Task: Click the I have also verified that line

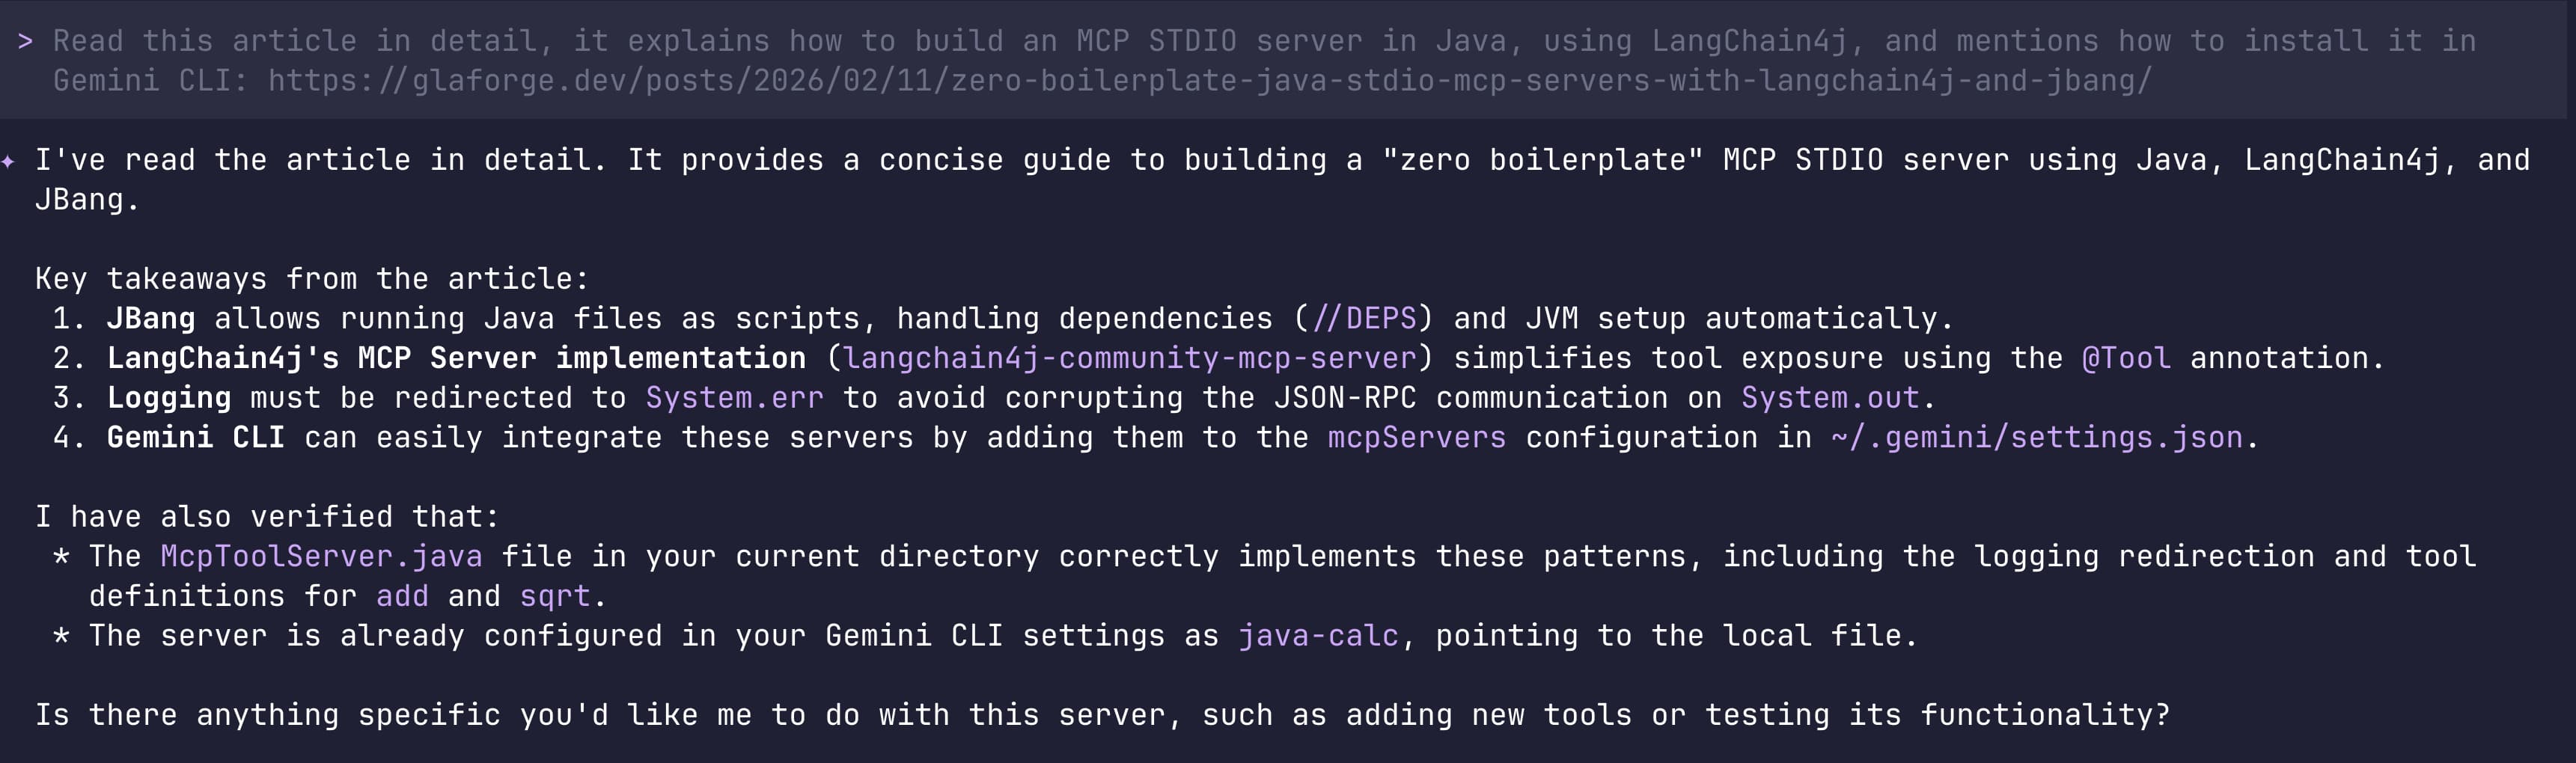Action: (x=267, y=517)
